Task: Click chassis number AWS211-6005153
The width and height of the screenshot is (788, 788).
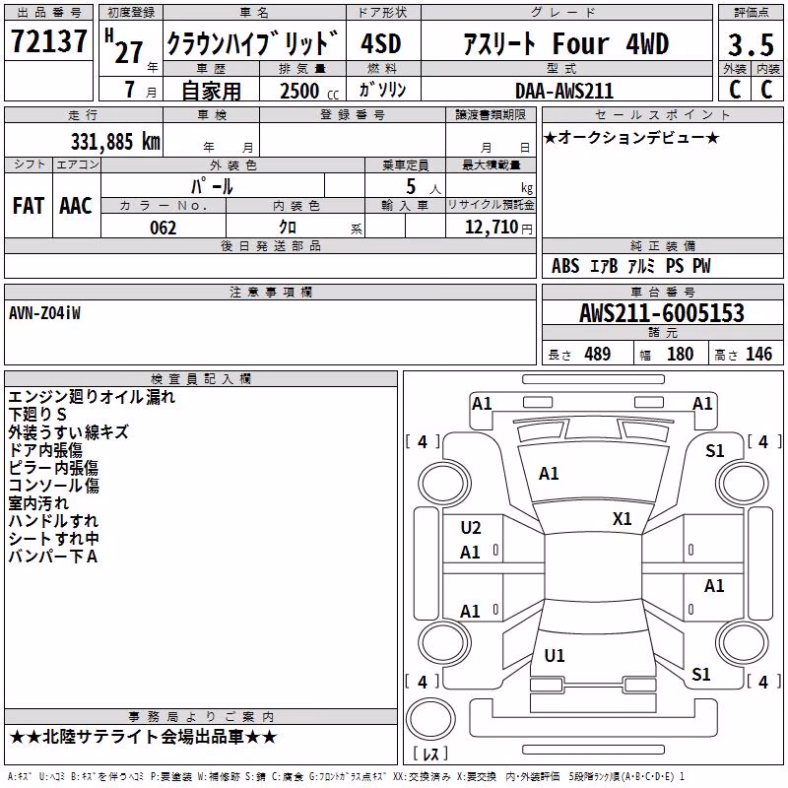Action: (662, 313)
